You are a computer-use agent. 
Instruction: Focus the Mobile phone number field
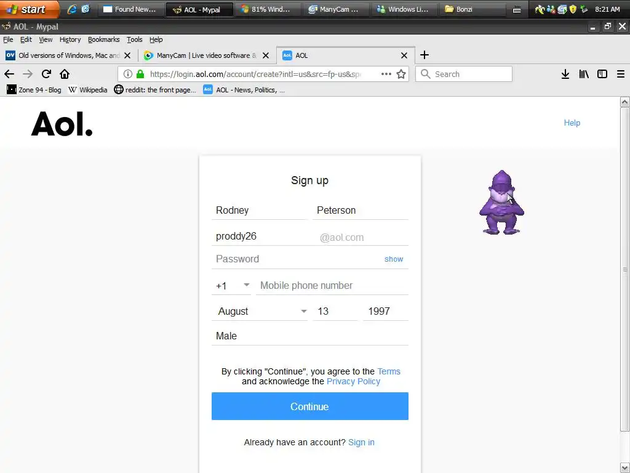pos(332,286)
